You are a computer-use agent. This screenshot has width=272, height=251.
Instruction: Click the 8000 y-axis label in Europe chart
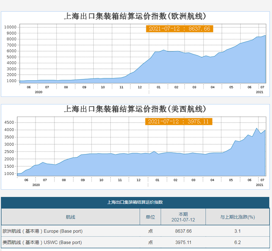coord(11,39)
